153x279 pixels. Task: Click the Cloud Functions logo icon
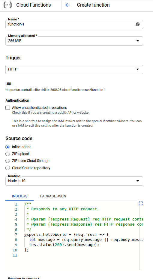click(x=8, y=5)
